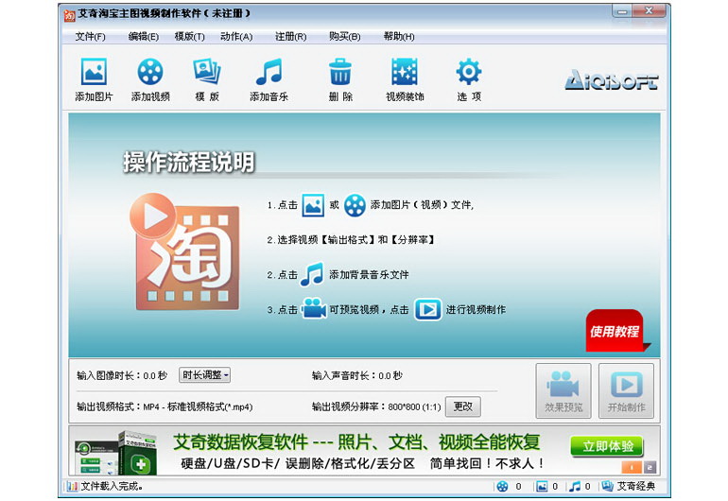Click the 删除 (delete) trash can icon
The image size is (728, 501).
tap(340, 72)
